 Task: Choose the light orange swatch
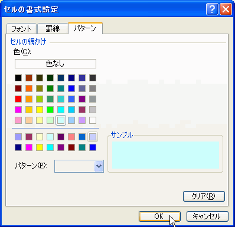[x=29, y=99]
